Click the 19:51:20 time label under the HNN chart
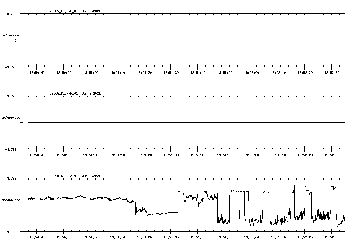This screenshot has height=247, width=364. 144,155
